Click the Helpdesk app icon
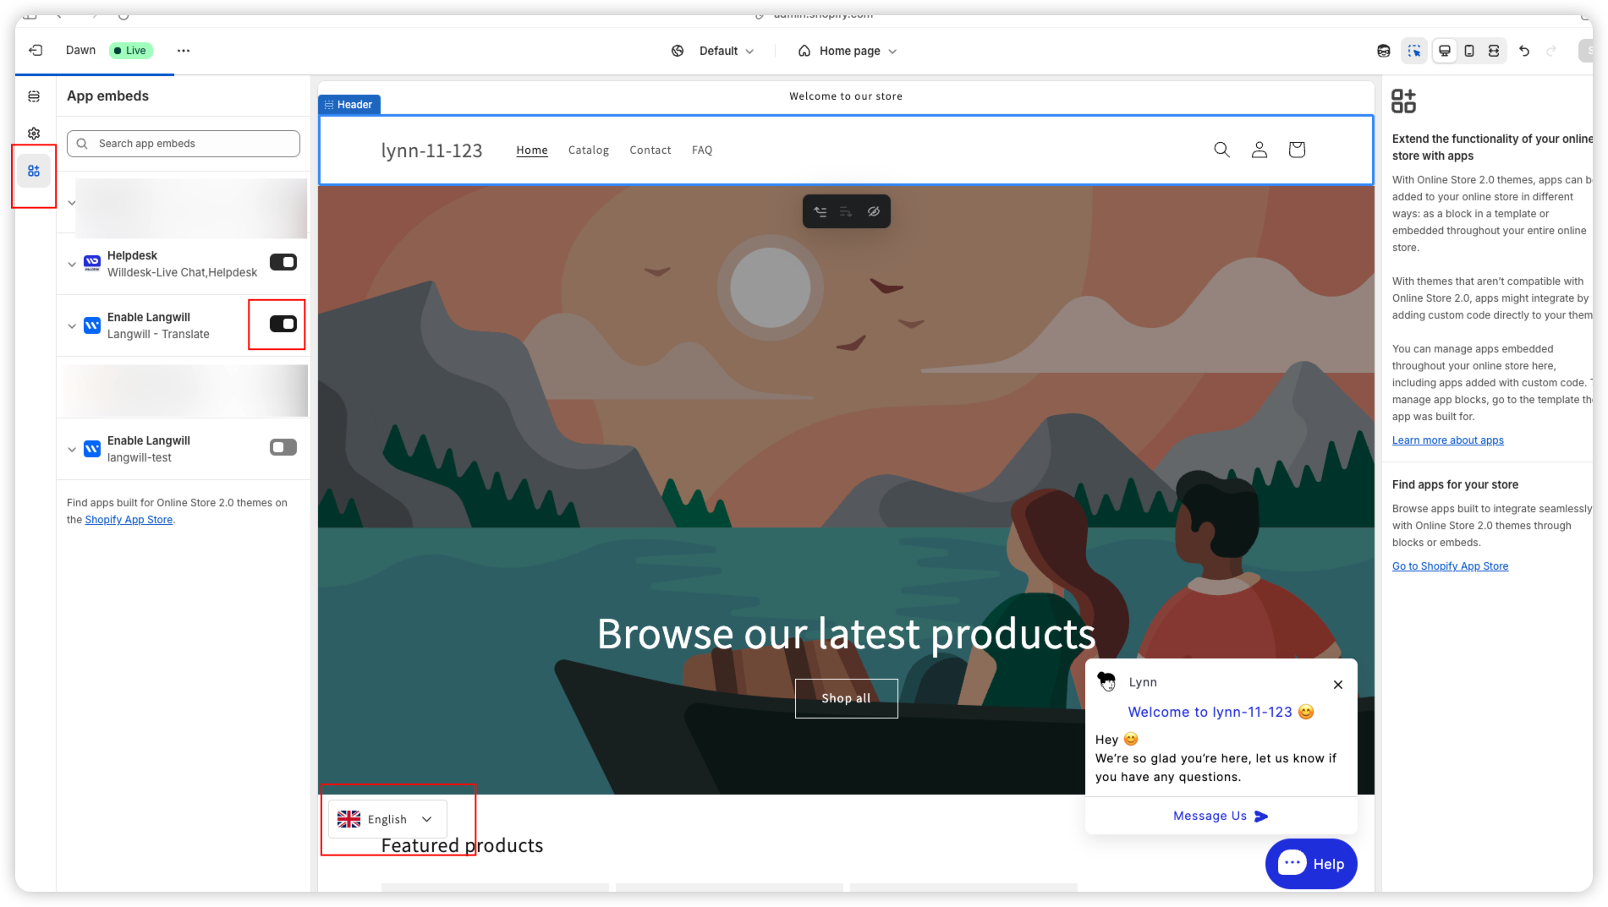 (92, 264)
